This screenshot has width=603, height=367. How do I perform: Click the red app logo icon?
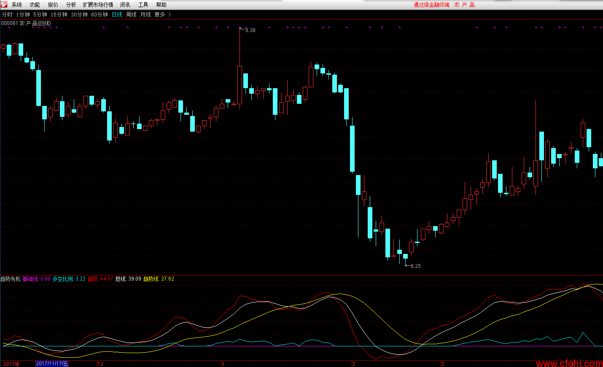click(x=4, y=4)
